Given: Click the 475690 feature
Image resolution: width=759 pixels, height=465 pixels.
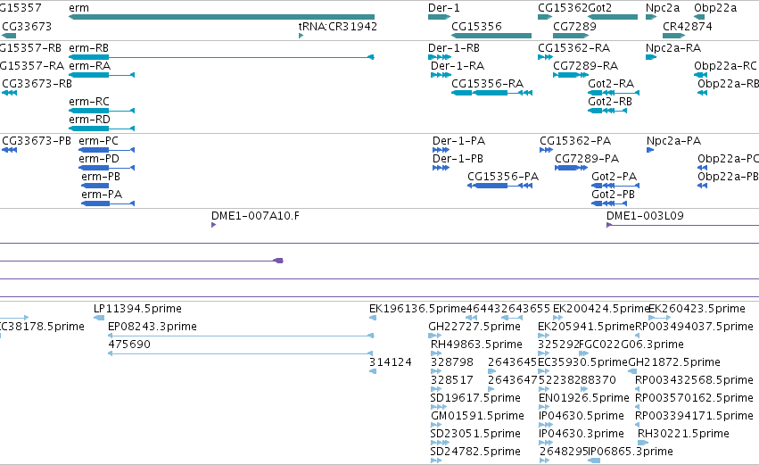Looking at the screenshot, I should (241, 353).
